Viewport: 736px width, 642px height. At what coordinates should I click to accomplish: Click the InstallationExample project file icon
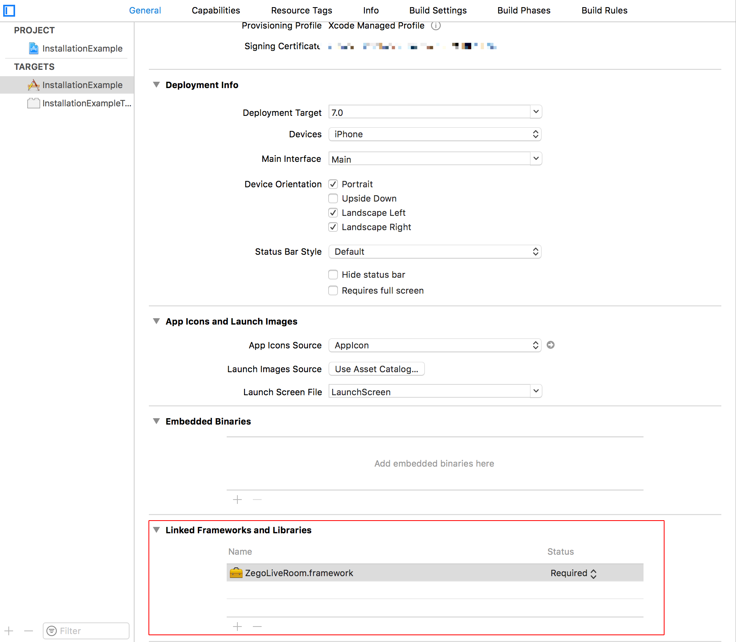point(34,48)
